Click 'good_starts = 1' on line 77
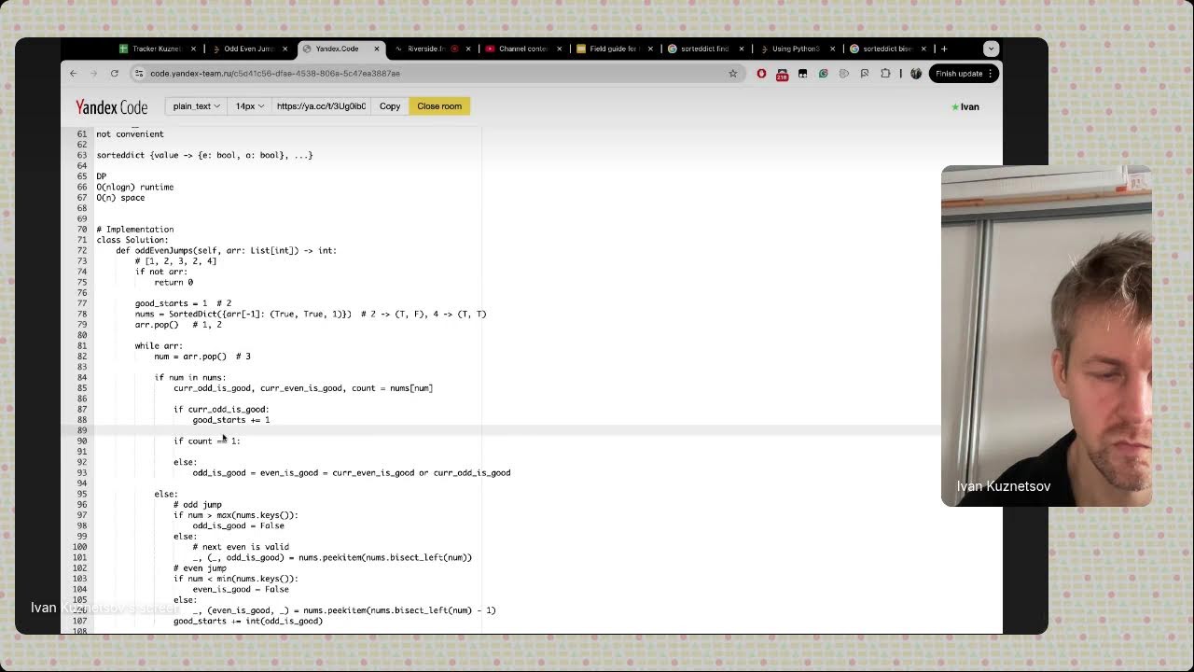 click(x=172, y=303)
